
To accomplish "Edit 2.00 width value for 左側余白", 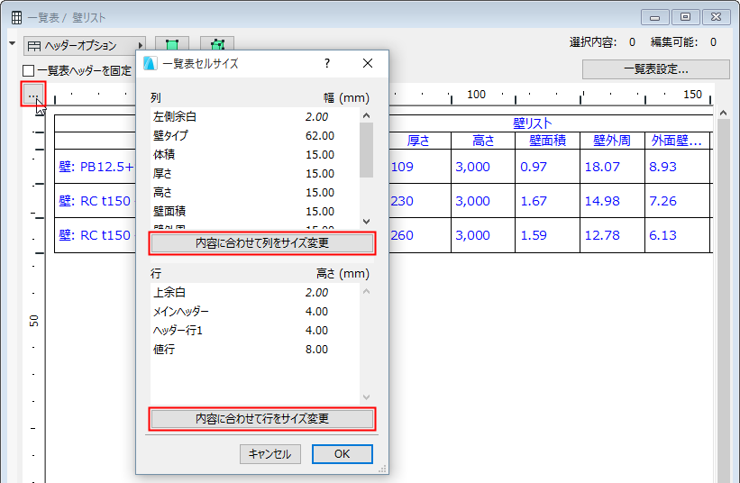I will tap(316, 117).
